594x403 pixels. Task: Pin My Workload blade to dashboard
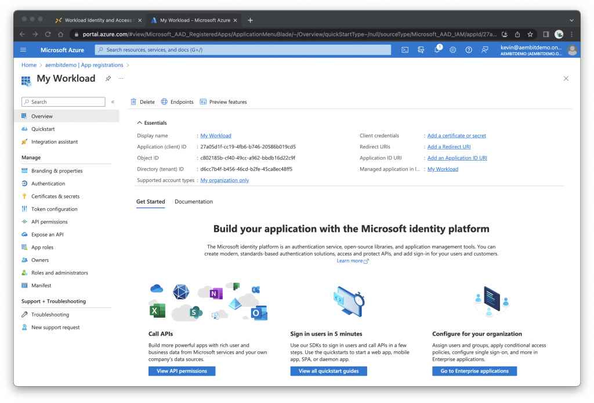108,78
